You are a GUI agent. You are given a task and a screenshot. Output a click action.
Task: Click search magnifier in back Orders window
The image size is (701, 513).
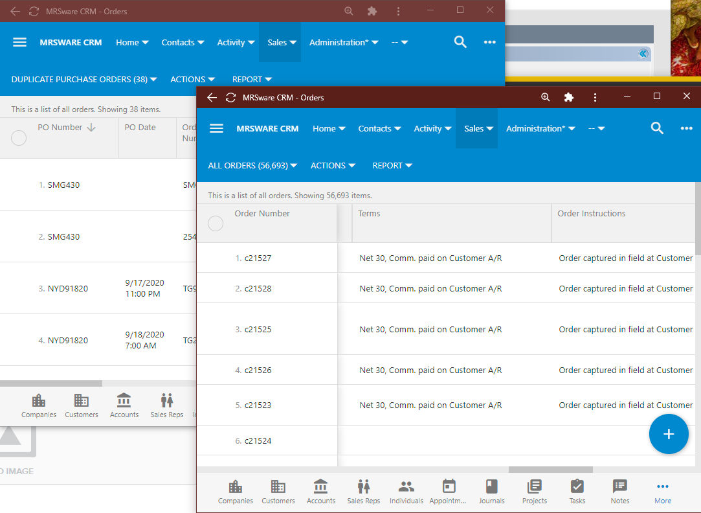pyautogui.click(x=460, y=42)
